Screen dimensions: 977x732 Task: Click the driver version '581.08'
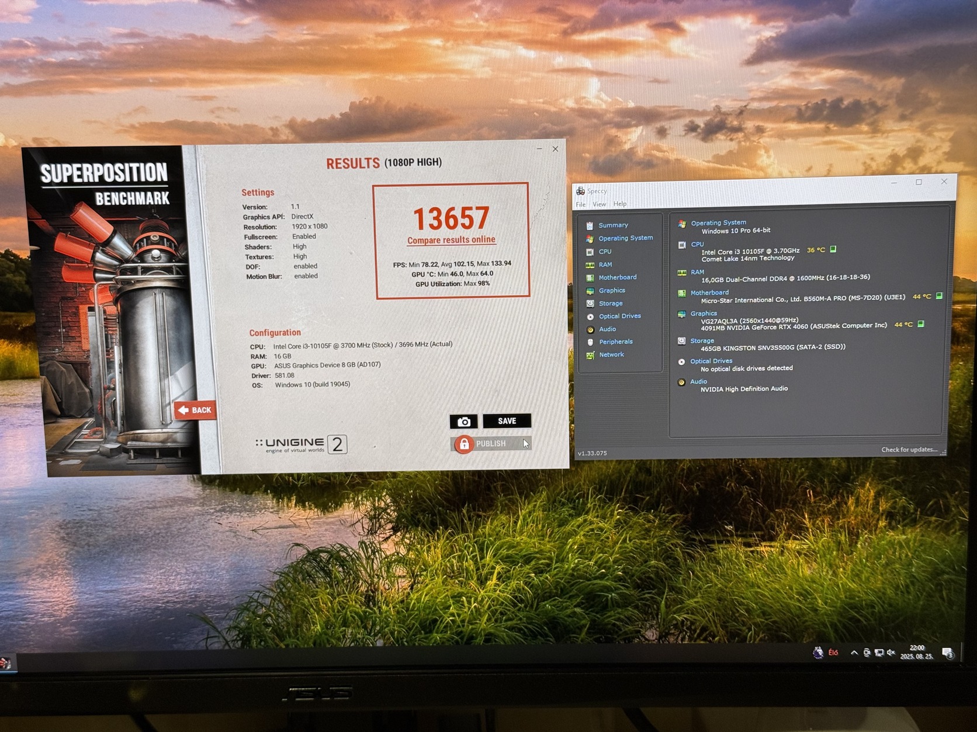click(x=285, y=375)
